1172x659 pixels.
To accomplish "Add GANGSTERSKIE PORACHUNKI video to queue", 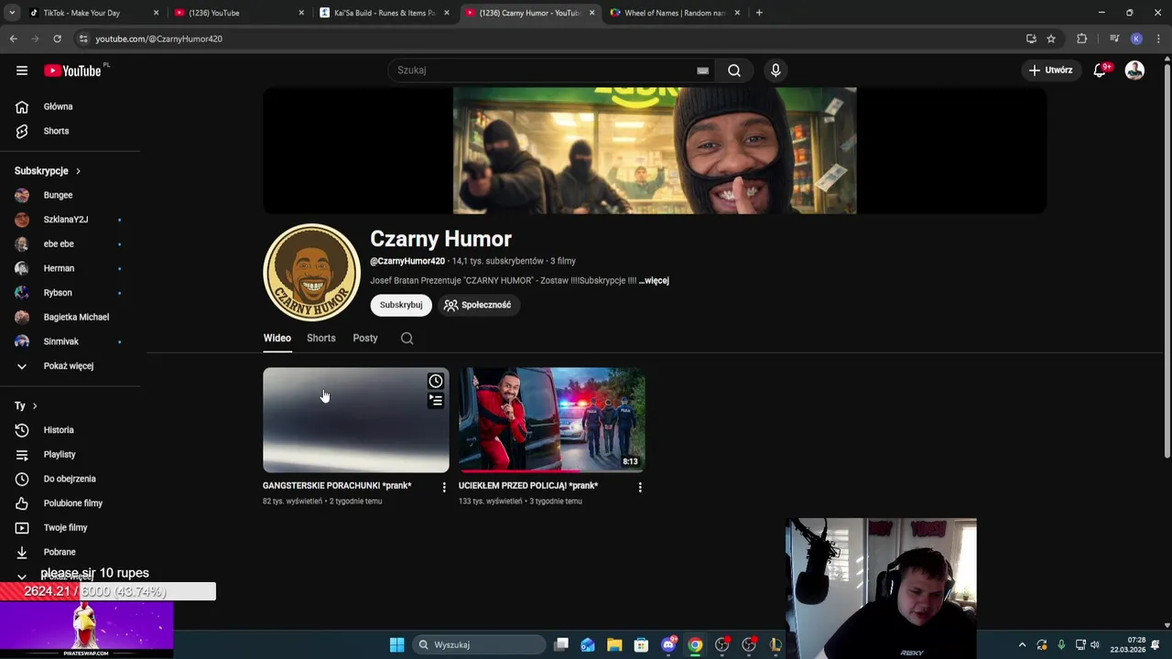I will tap(436, 400).
